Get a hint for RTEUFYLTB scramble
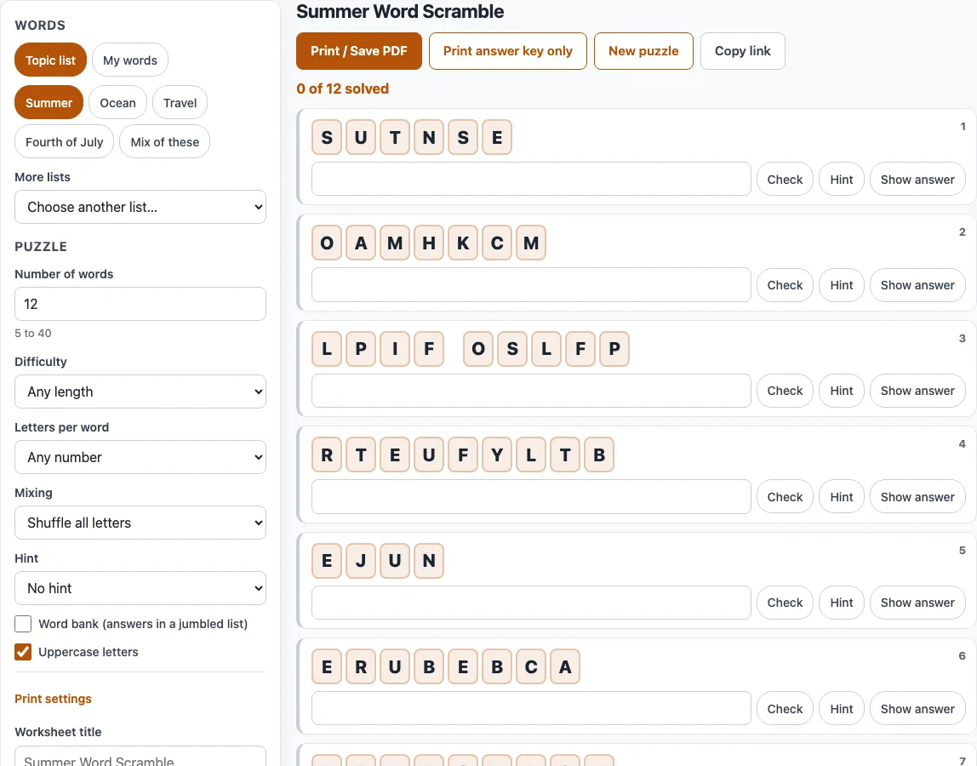The image size is (977, 766). [x=842, y=497]
